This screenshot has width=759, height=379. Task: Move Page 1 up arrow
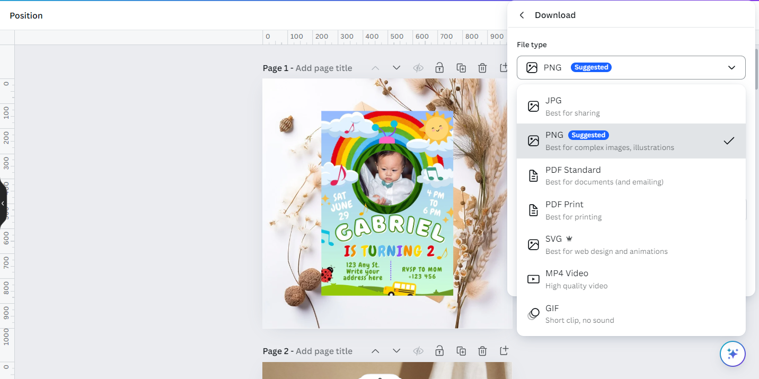click(x=375, y=68)
